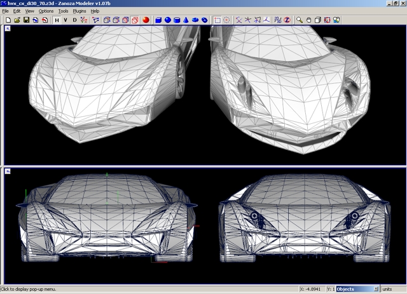This screenshot has height=294, width=407.
Task: Click the Open file folder icon
Action: 17,20
